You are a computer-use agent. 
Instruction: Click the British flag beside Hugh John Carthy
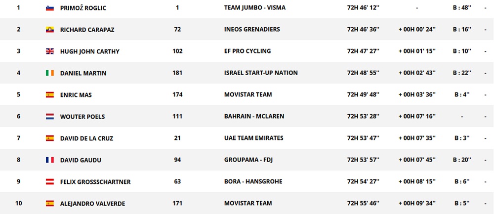(x=49, y=51)
